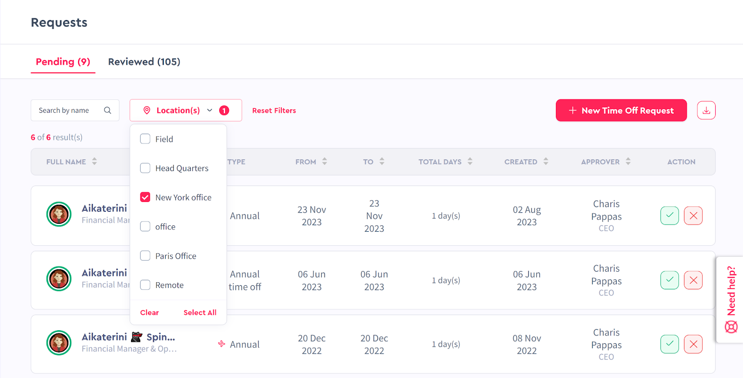The image size is (743, 378).
Task: Click Reset Filters link
Action: click(274, 111)
